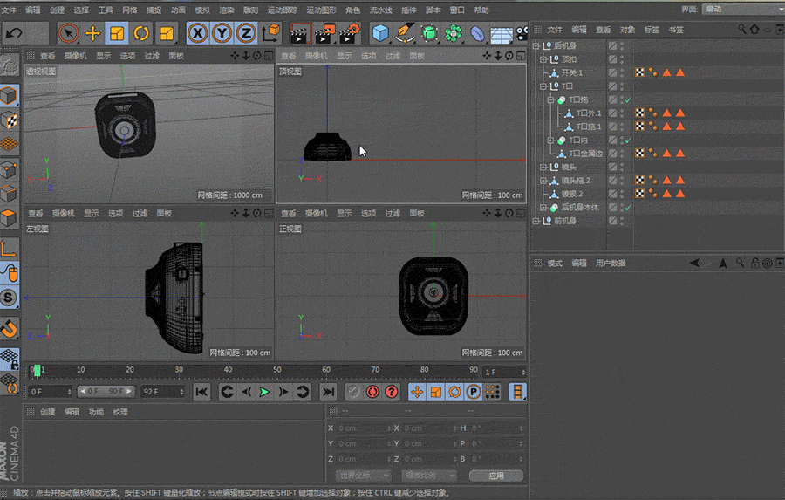Click Render Active View clapperboard icon

pos(301,33)
